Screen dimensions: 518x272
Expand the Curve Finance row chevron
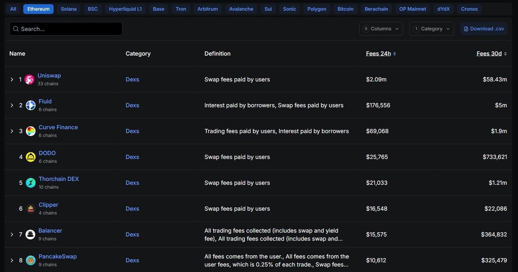coord(12,131)
